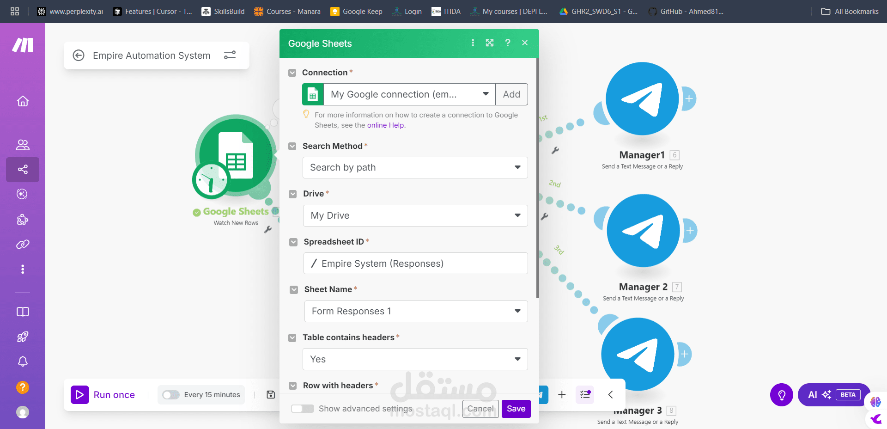This screenshot has width=887, height=429.
Task: Open the My Google connection dropdown
Action: coord(409,94)
